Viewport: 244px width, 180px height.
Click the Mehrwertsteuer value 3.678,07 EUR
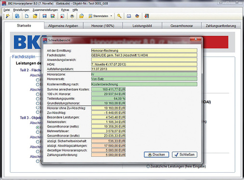point(108,131)
